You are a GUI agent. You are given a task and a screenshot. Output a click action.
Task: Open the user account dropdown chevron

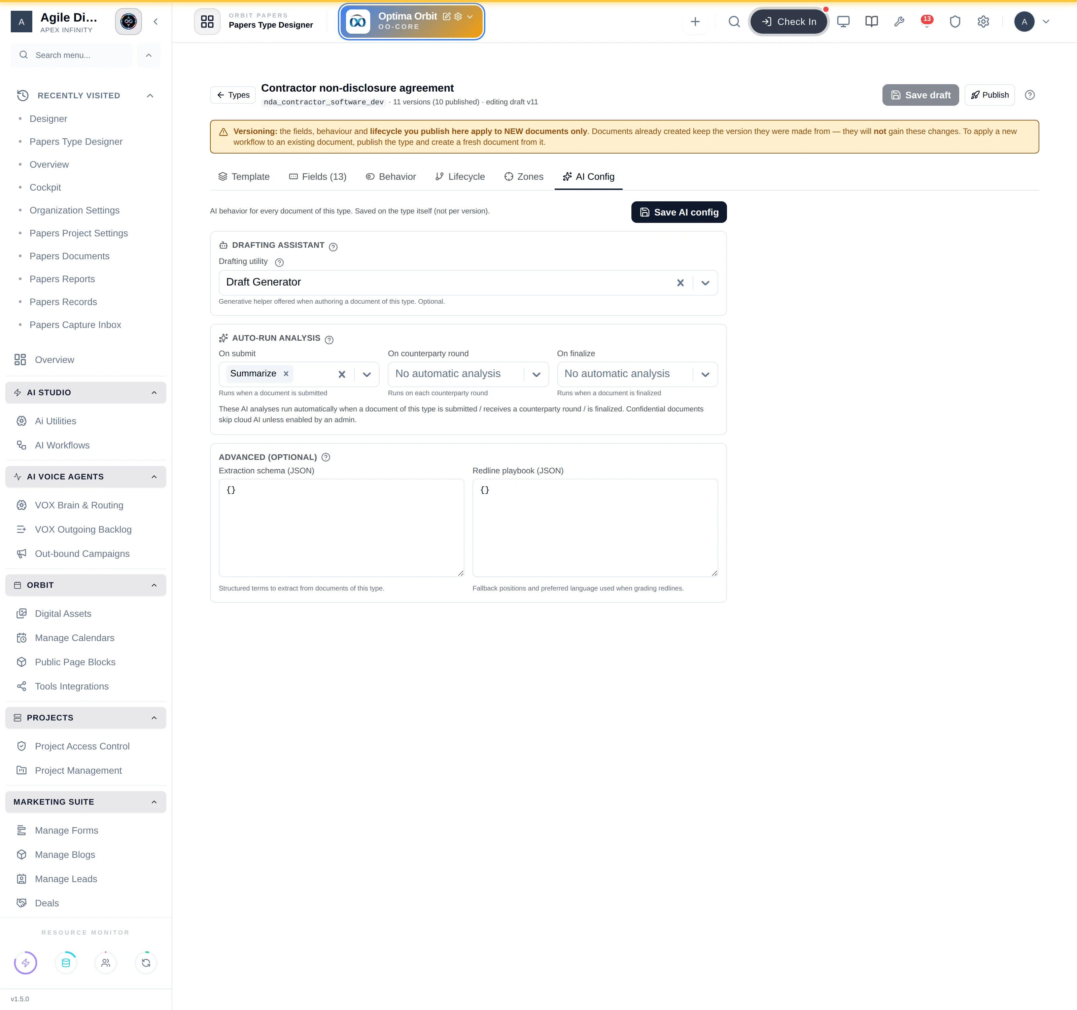click(x=1046, y=22)
